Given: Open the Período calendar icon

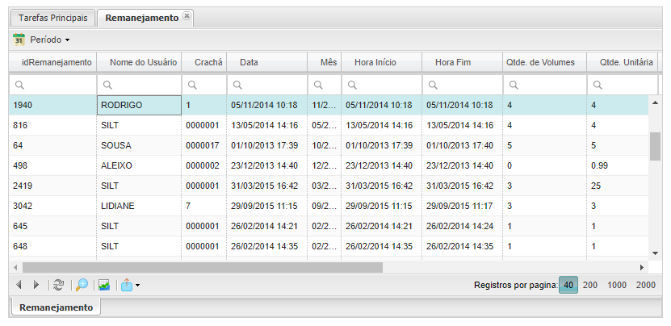Looking at the screenshot, I should click(19, 40).
